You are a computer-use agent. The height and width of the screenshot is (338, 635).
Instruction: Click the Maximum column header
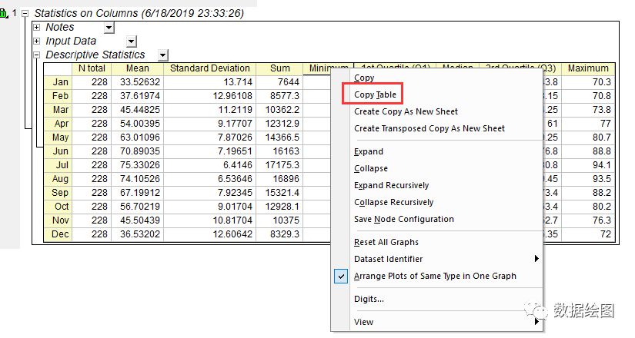(x=588, y=68)
